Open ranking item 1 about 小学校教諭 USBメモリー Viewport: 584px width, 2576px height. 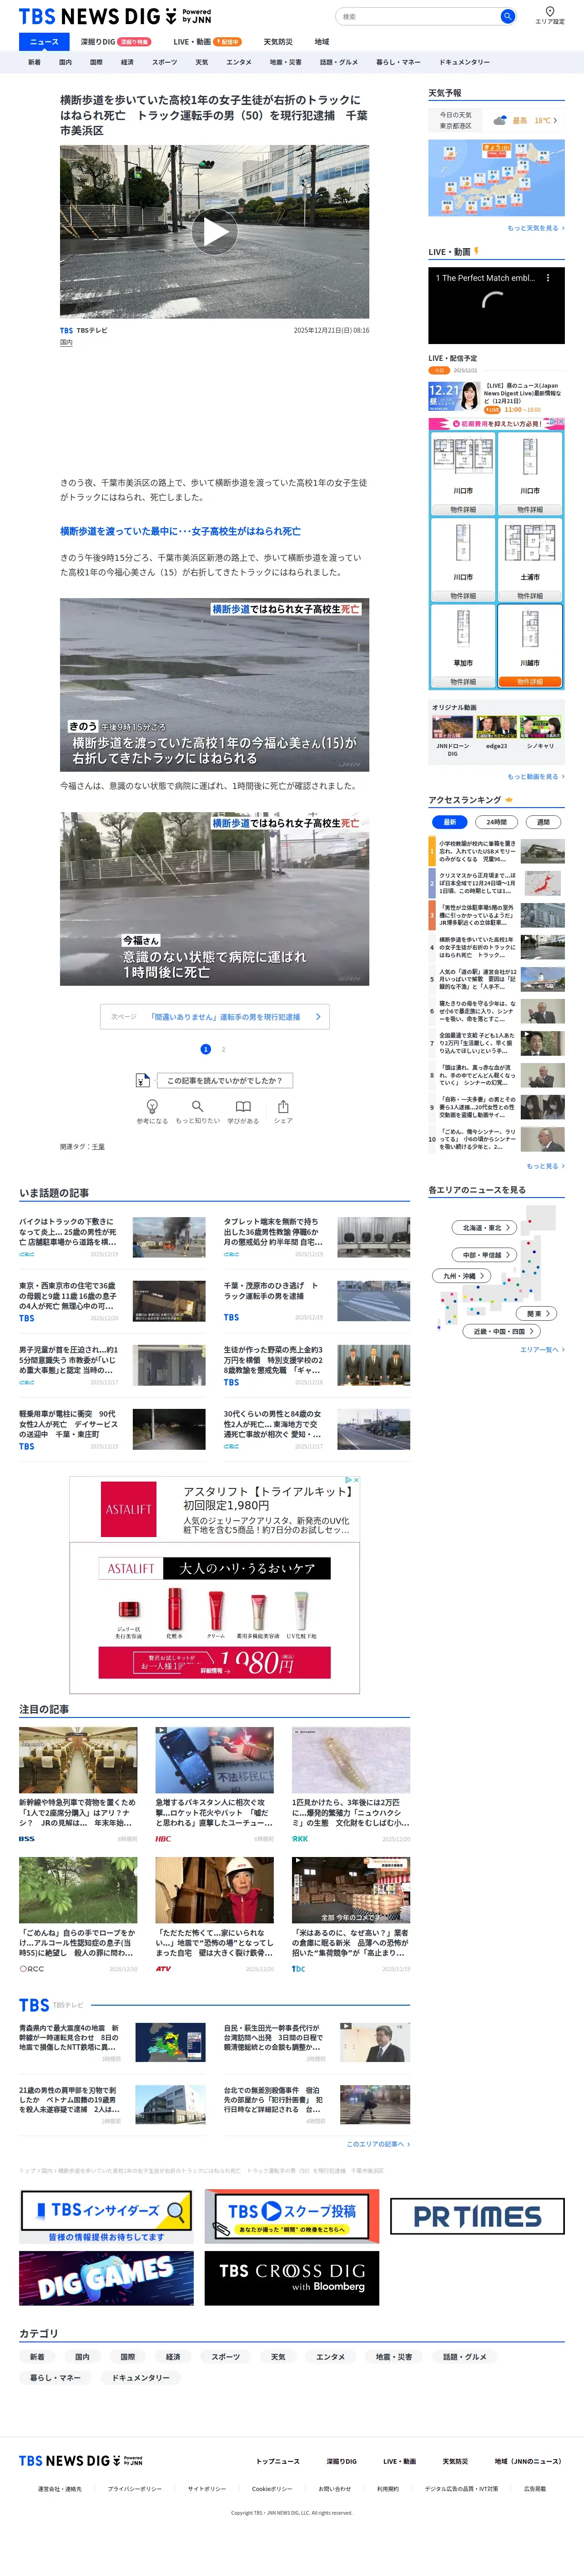[497, 851]
